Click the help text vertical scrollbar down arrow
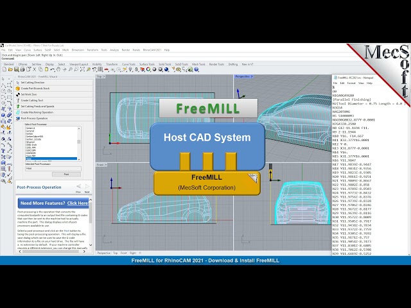 coord(91,245)
